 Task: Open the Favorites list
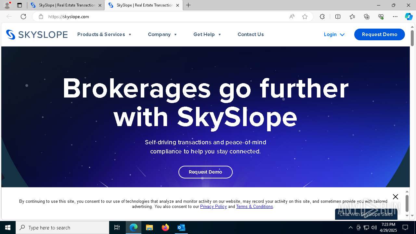(352, 17)
